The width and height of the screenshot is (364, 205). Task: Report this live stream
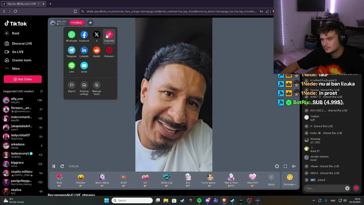pos(72,87)
